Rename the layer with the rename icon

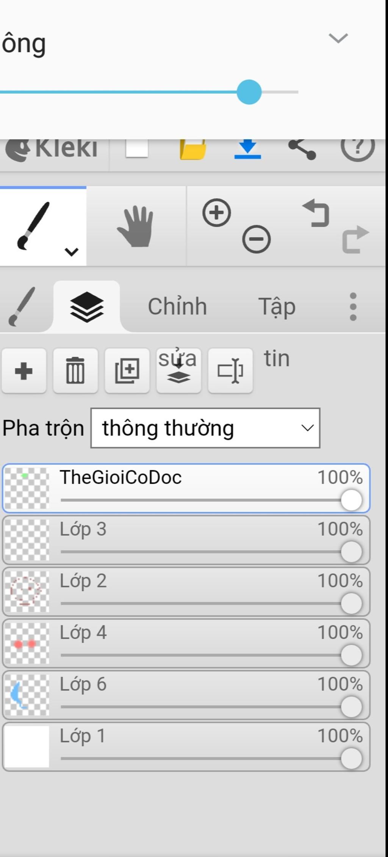click(x=230, y=370)
